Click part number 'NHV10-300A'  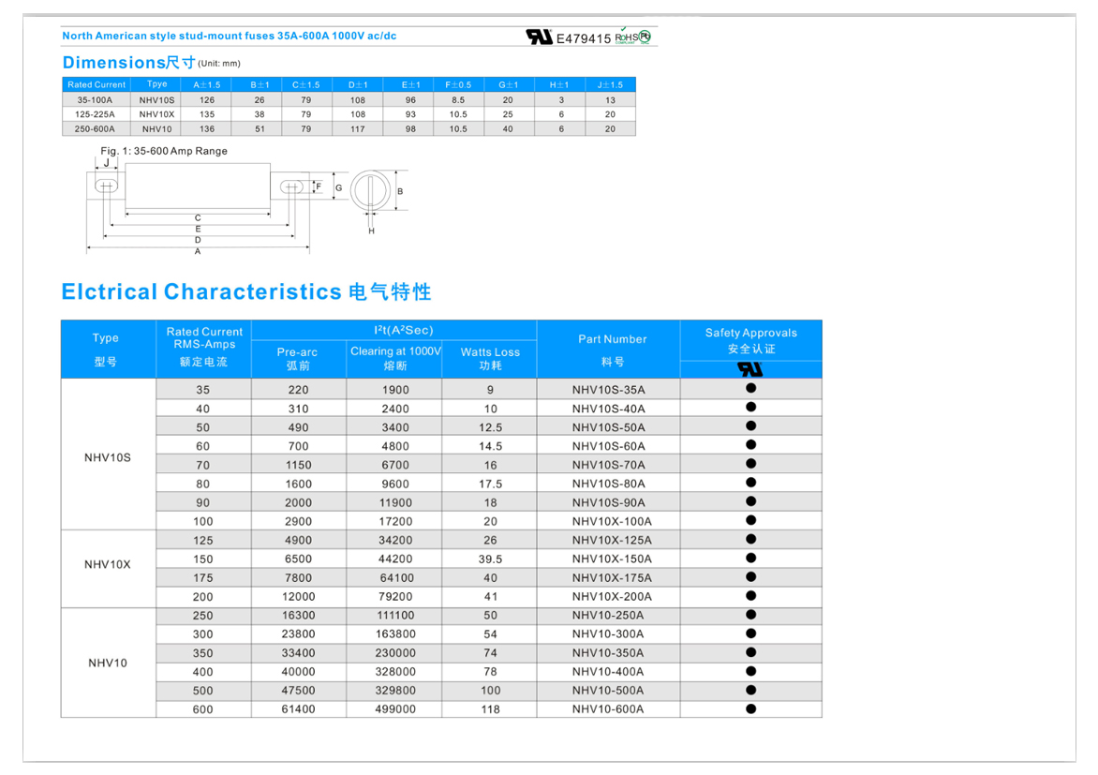point(608,634)
